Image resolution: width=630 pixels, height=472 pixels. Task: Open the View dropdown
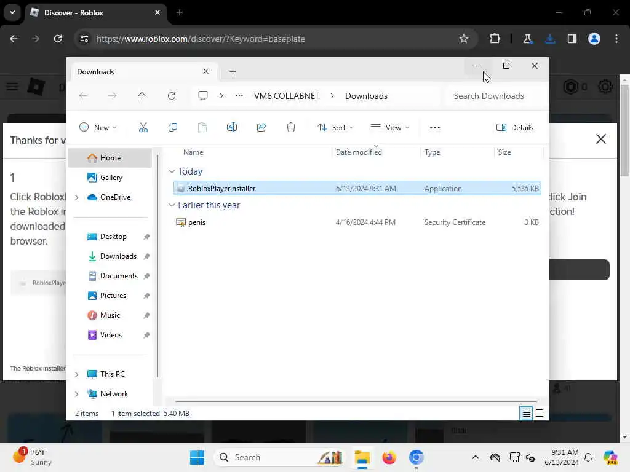click(x=389, y=128)
